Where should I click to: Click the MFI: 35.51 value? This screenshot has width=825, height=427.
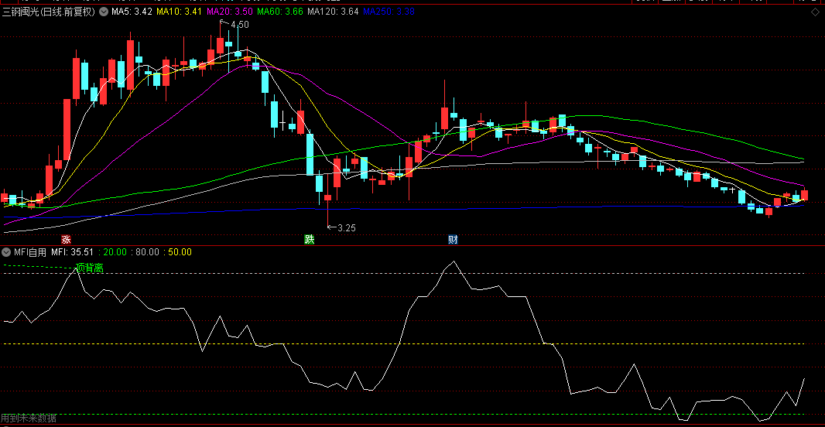[x=72, y=252]
